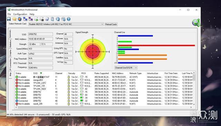This screenshot has width=221, height=126.
Task: Click the signal bar icon beside RSSI -39
Action: (x=82, y=98)
